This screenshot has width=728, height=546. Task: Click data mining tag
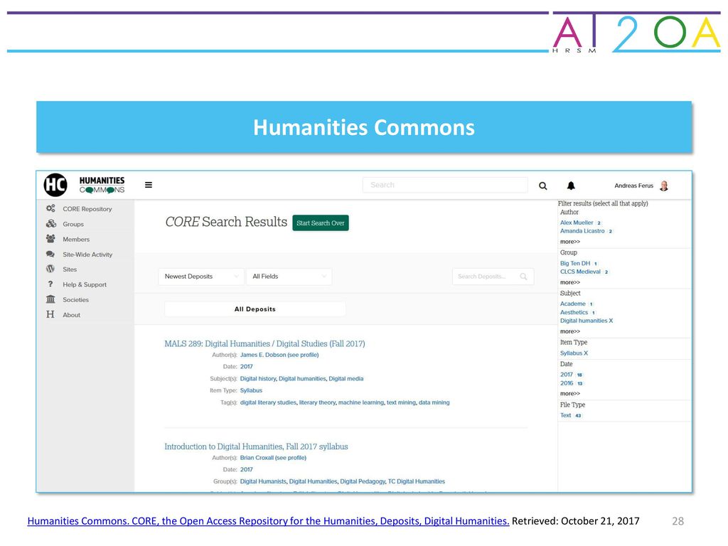434,402
